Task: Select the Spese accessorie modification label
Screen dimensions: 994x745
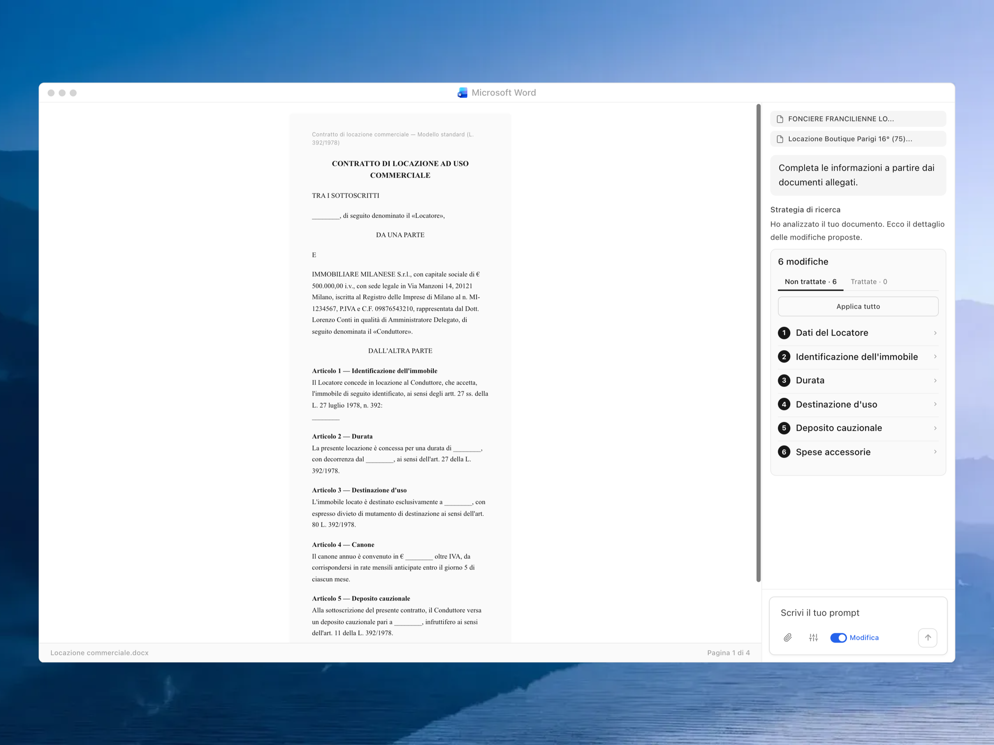Action: 833,452
